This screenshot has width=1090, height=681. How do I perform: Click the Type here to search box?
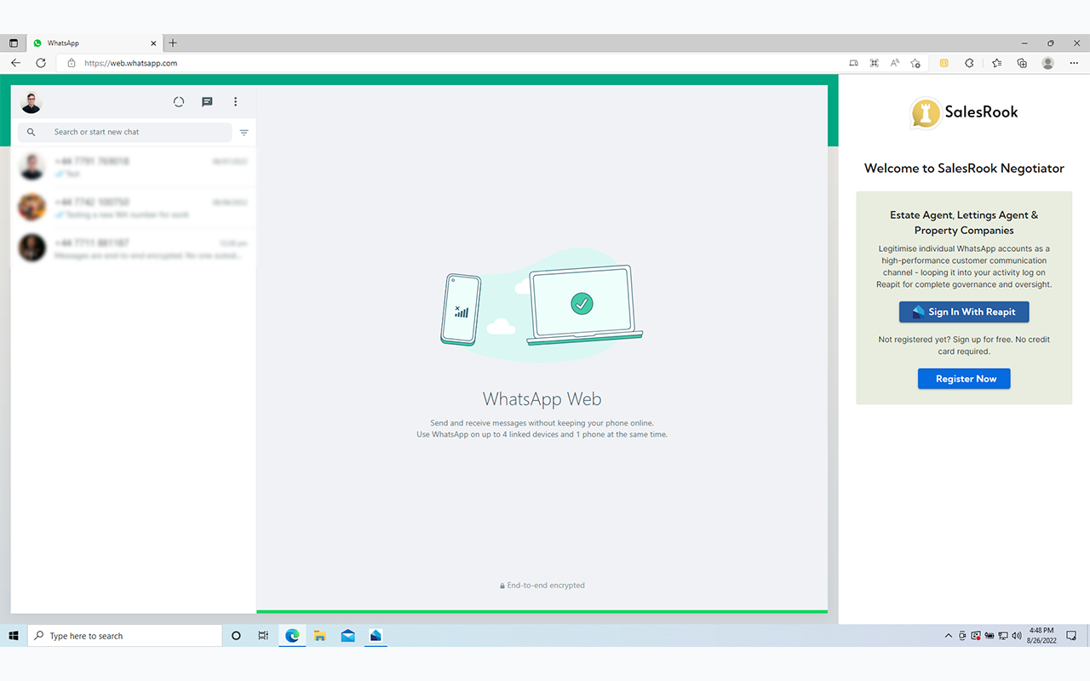pyautogui.click(x=125, y=636)
